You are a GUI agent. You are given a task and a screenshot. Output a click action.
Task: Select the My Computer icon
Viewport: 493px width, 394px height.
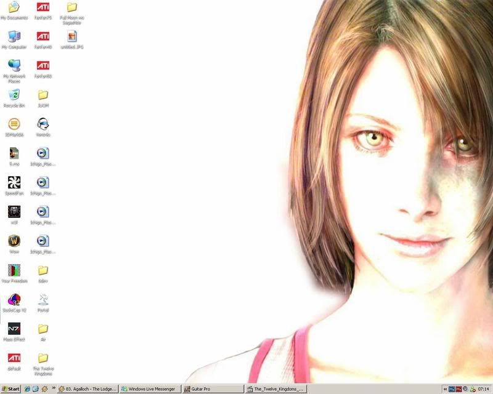click(x=14, y=36)
